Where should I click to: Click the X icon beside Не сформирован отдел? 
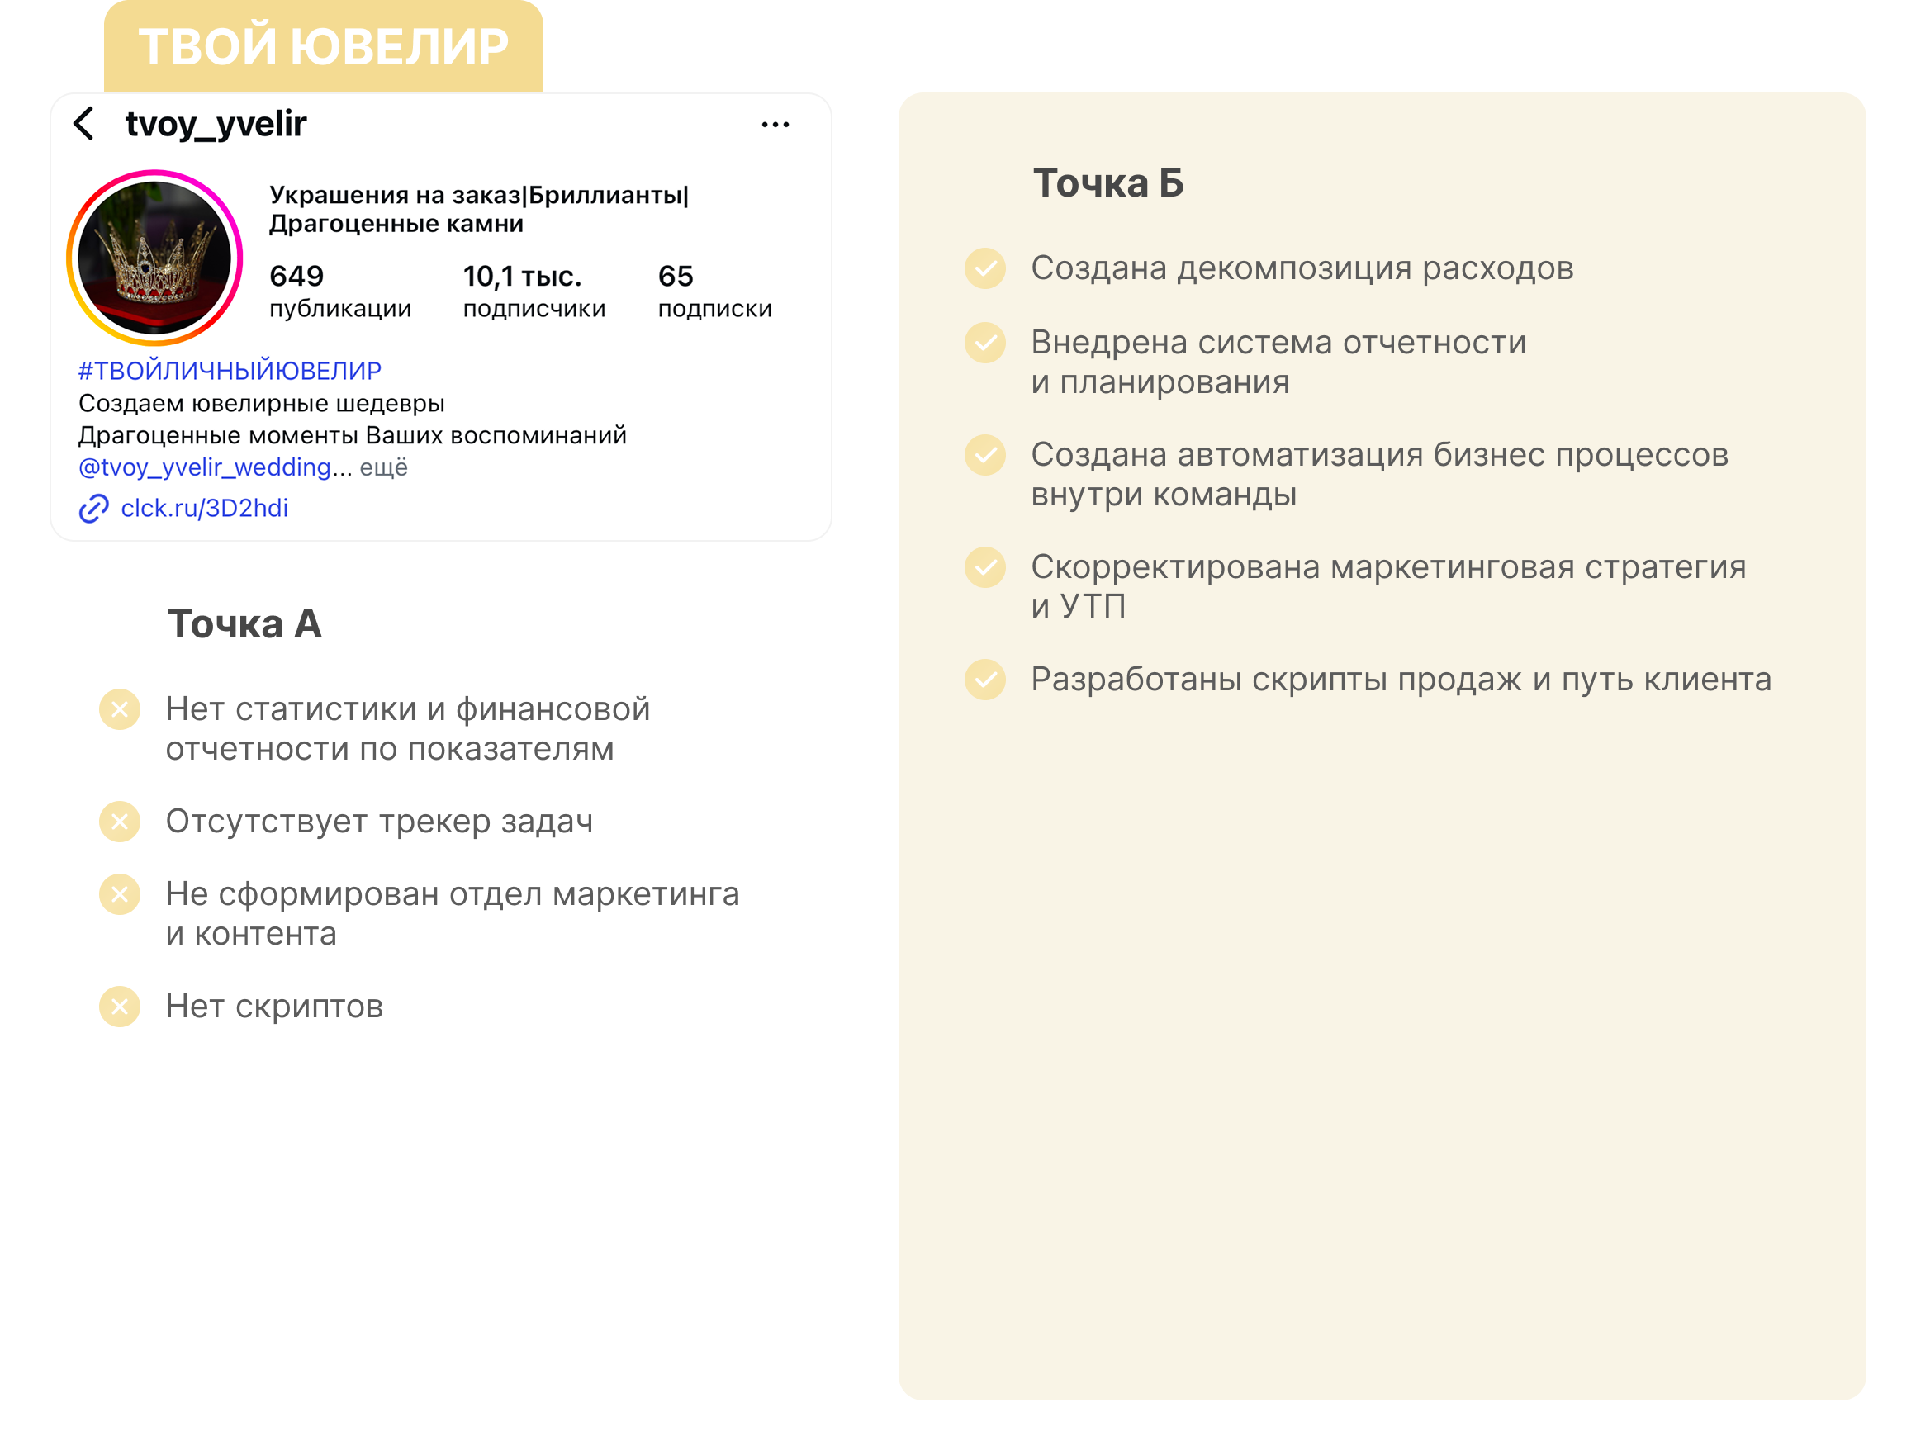click(120, 894)
